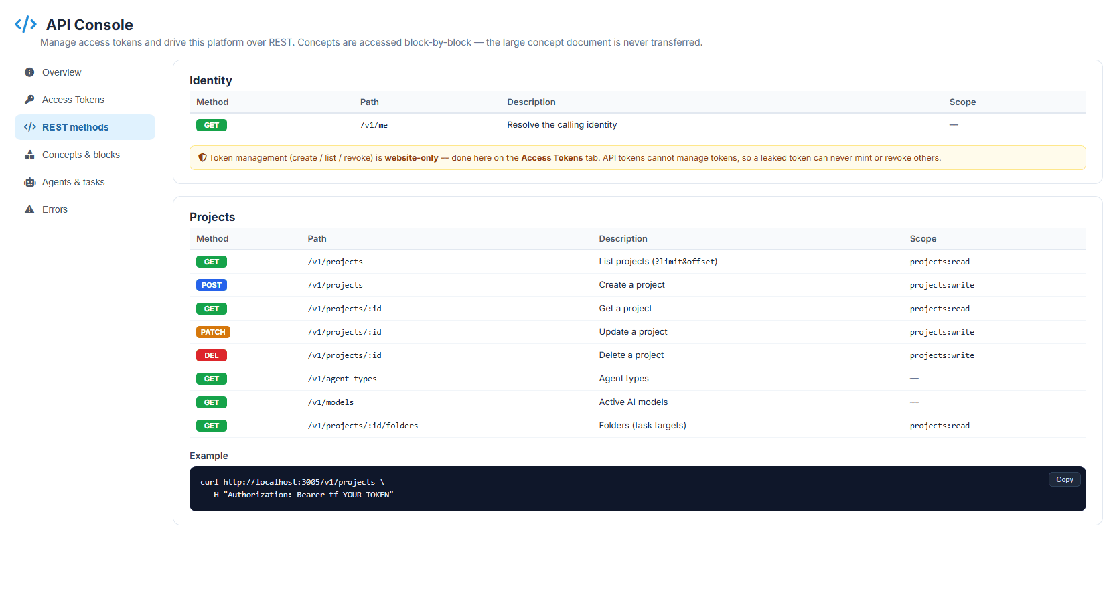
Task: Click the PATCH method badge
Action: click(213, 332)
